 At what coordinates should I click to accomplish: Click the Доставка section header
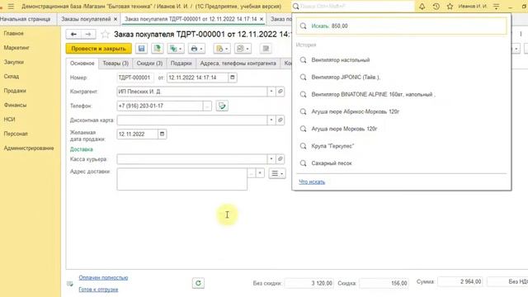[x=81, y=149]
